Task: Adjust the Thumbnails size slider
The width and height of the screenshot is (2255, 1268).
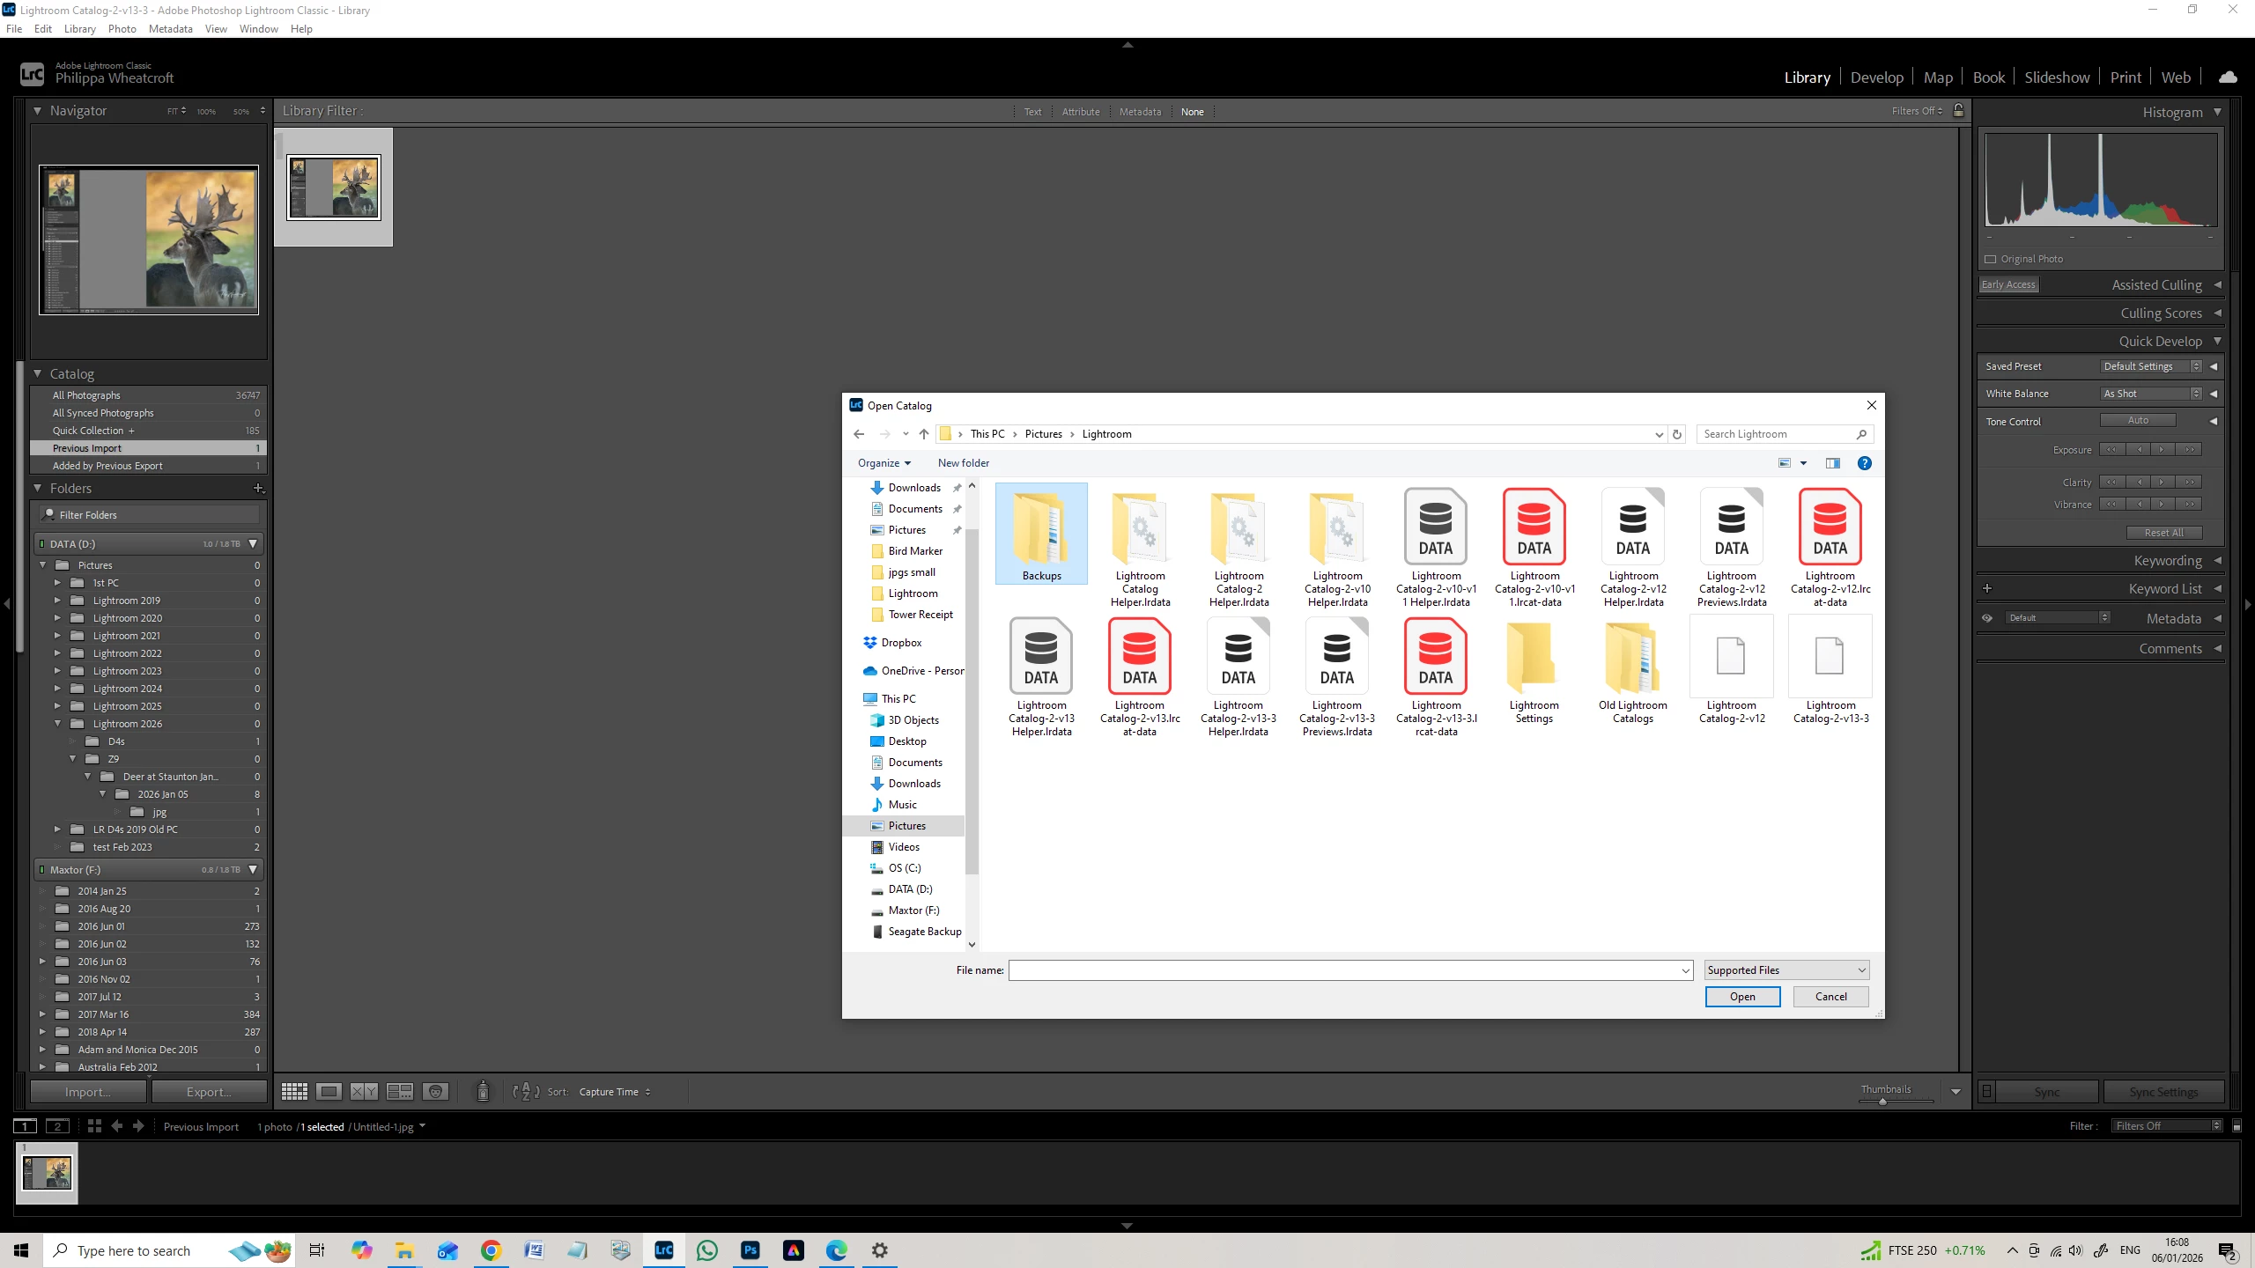Action: 1883,1102
